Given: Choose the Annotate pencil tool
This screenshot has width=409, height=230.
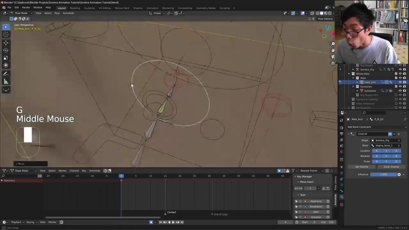Looking at the screenshot, I should [x=6, y=74].
